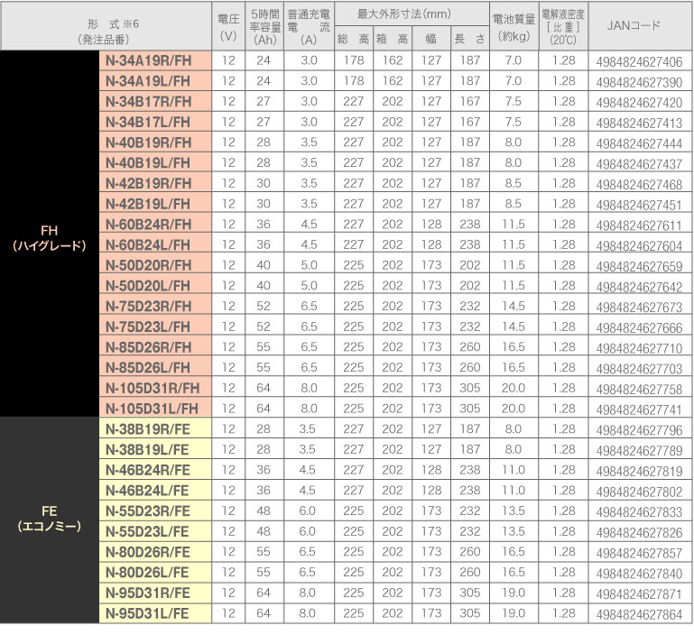The height and width of the screenshot is (644, 694).
Task: Click JAN code 4984824627864
Action: tap(640, 613)
